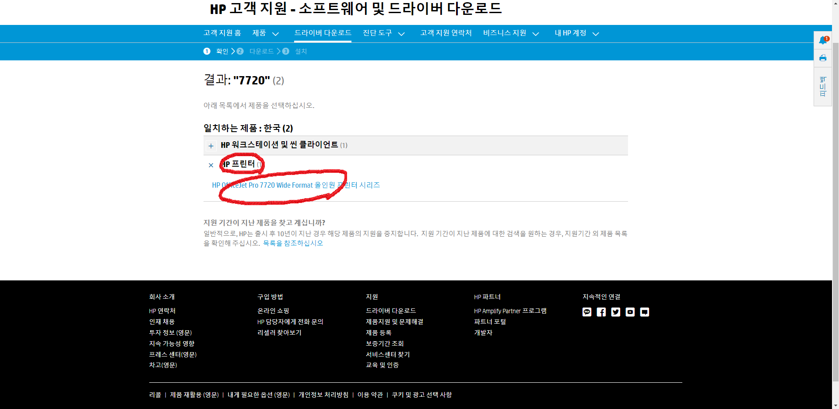Image resolution: width=839 pixels, height=409 pixels.
Task: Select the 드라이버 다운로드 tab
Action: point(323,33)
